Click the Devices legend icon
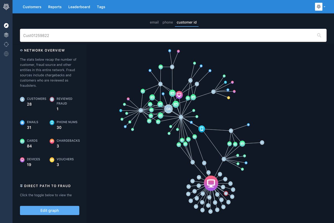 coord(22,160)
